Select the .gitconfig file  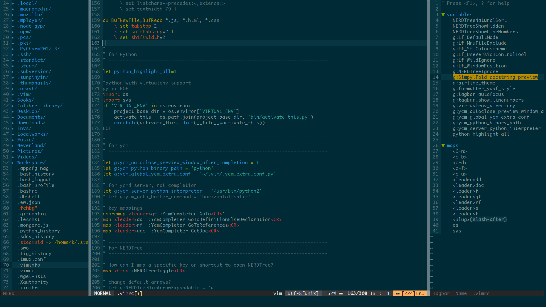click(32, 214)
